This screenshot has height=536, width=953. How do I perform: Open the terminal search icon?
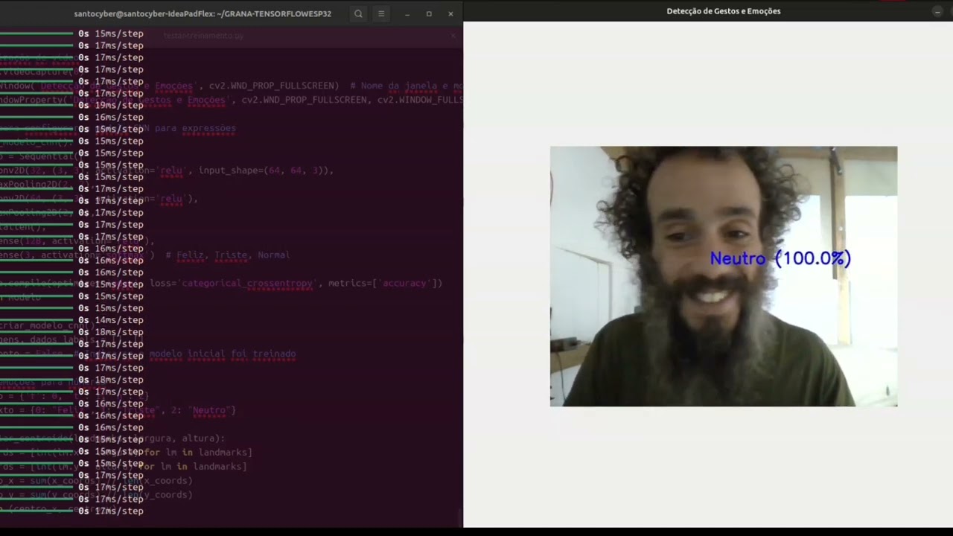coord(358,13)
